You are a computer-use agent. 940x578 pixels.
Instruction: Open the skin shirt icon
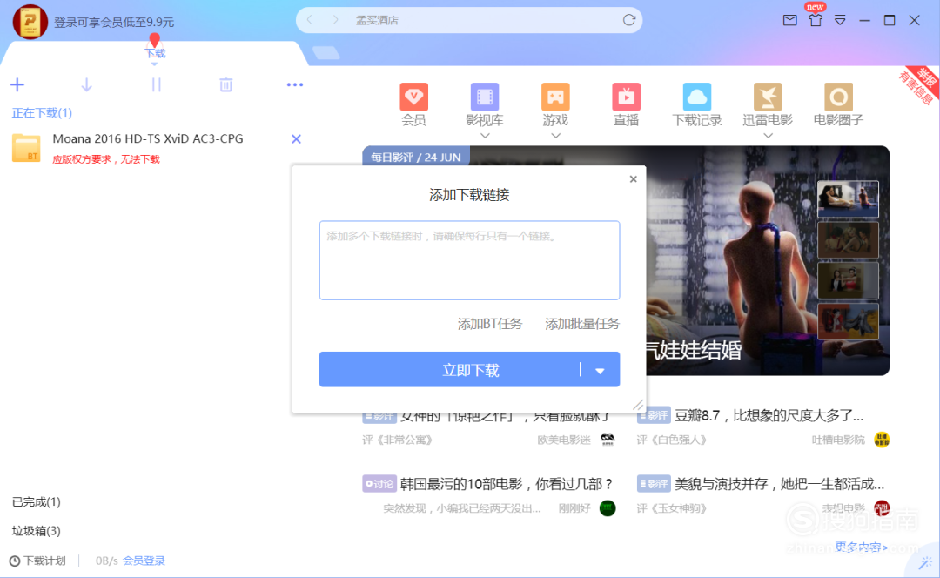(x=816, y=20)
